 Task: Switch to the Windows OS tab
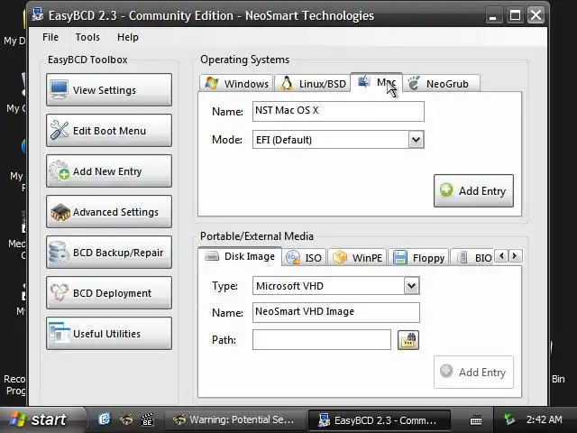pyautogui.click(x=236, y=84)
